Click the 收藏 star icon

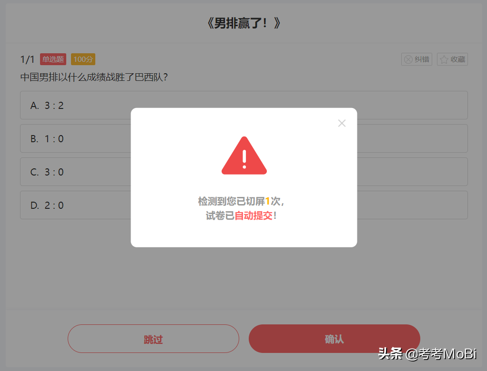444,59
